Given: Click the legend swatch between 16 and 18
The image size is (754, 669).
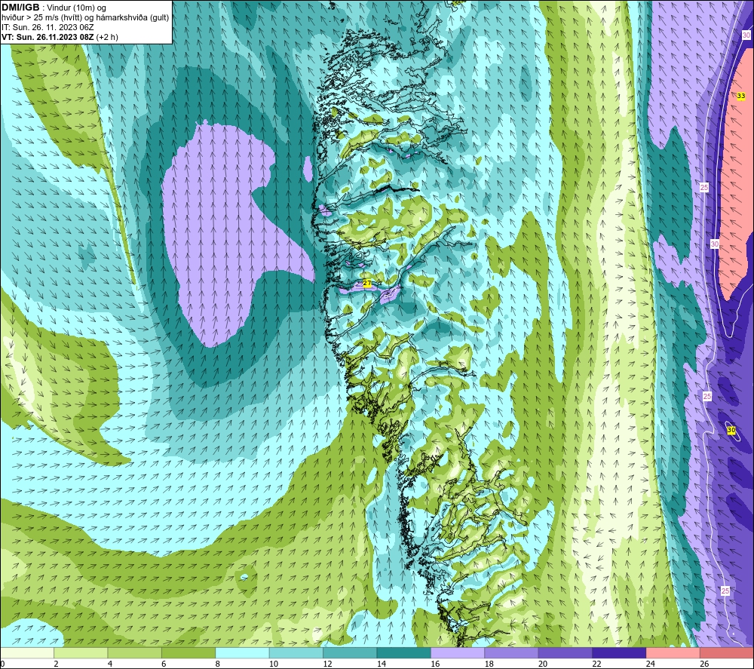Looking at the screenshot, I should coord(458,652).
